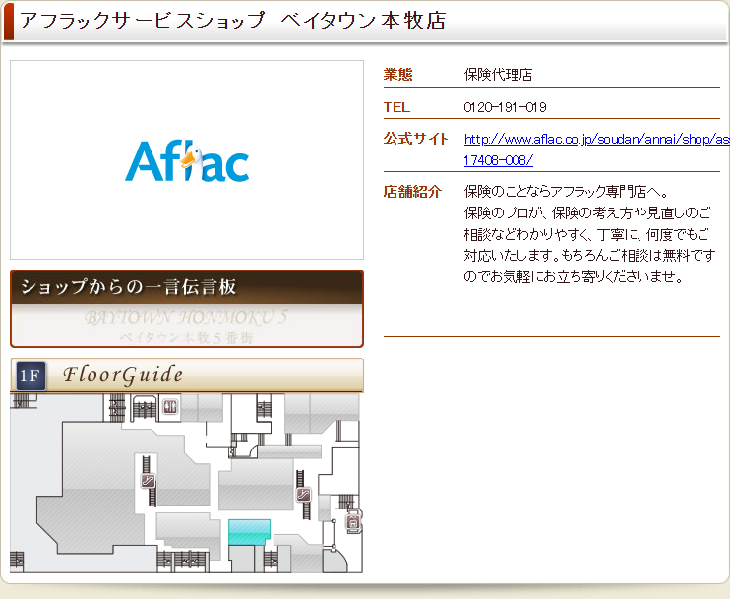This screenshot has height=599, width=730.
Task: Click the shop introduction paragraph text
Action: [589, 234]
